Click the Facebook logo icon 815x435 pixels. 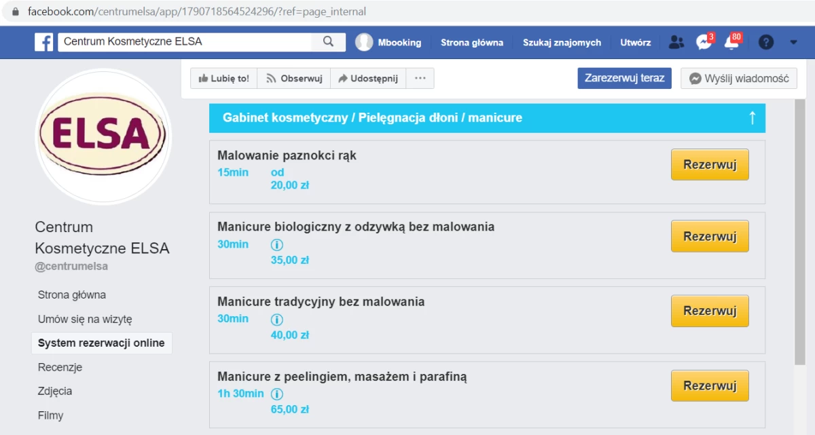click(44, 42)
